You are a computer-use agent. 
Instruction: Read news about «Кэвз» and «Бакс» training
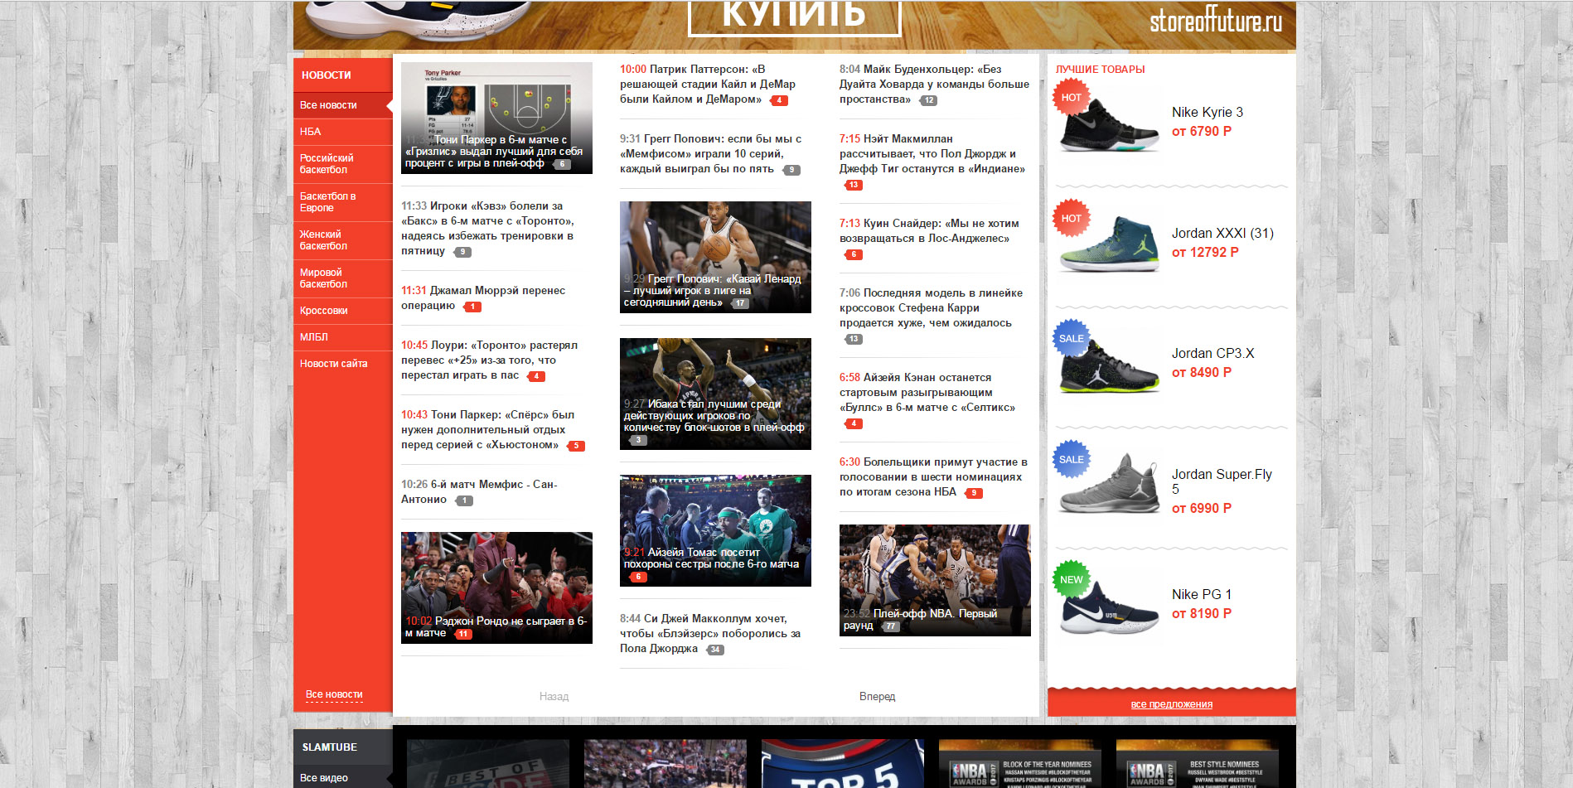tap(488, 229)
